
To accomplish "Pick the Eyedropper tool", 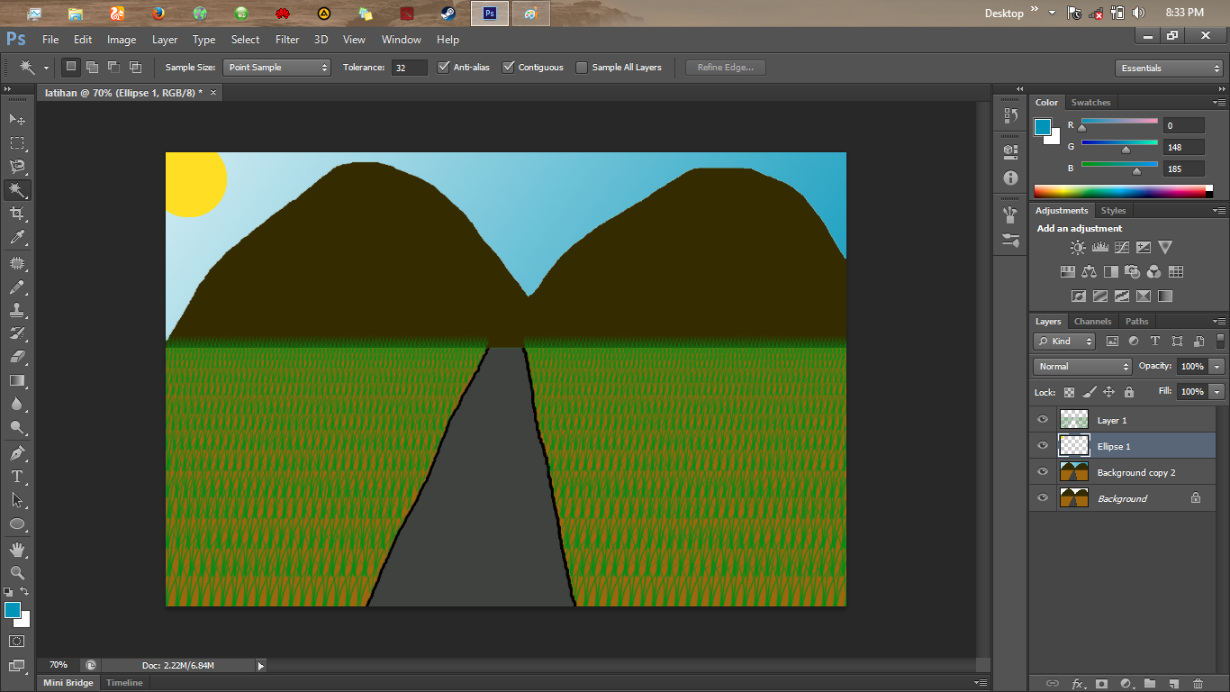I will coord(16,237).
